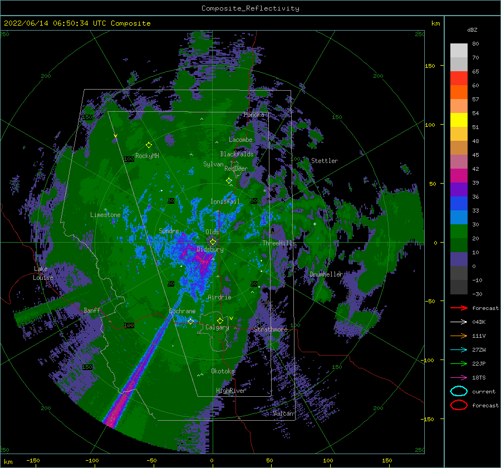Select the orange 111V arrow in legend
Image resolution: width=501 pixels, height=468 pixels.
(459, 336)
